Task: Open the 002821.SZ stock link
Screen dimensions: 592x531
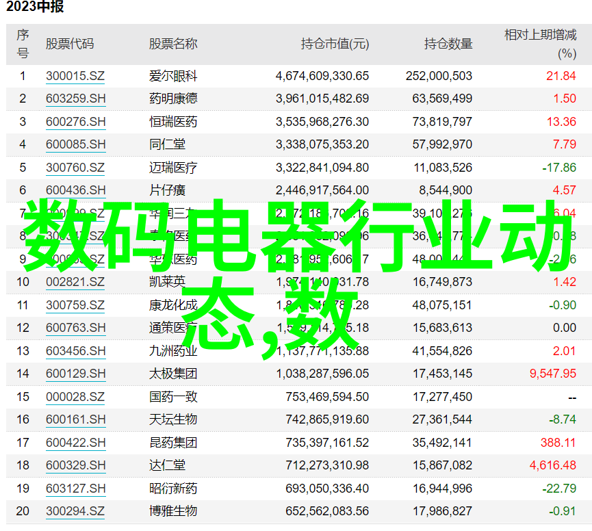Action: 75,282
